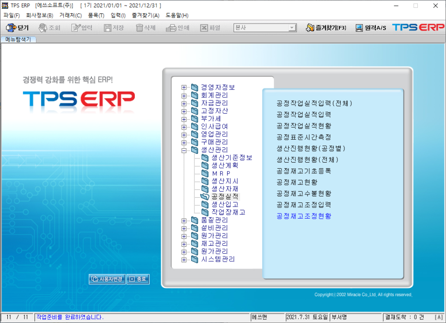The width and height of the screenshot is (446, 323).
Task: Expand the 설비관리 tree node
Action: (x=184, y=228)
